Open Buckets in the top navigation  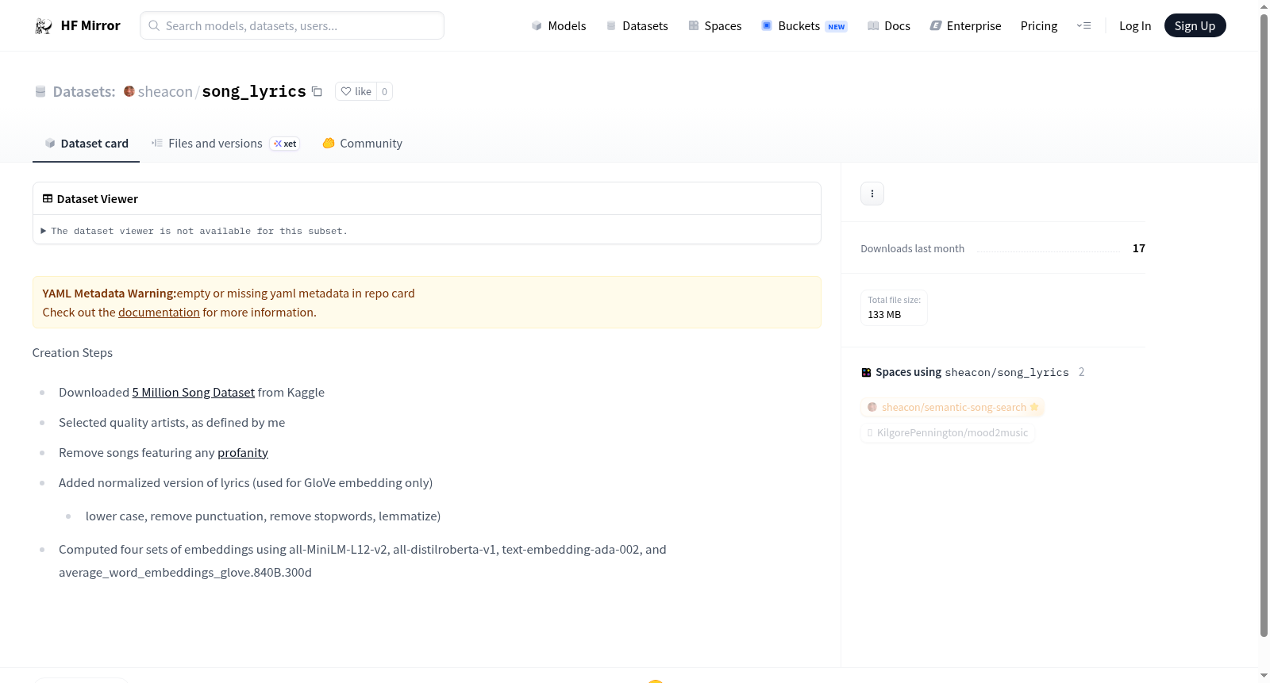[x=804, y=26]
